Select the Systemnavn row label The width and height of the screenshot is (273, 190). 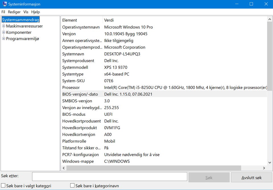point(73,54)
